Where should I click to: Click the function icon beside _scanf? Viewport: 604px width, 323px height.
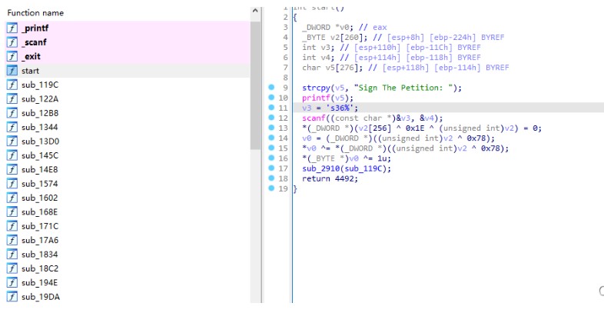pos(12,42)
